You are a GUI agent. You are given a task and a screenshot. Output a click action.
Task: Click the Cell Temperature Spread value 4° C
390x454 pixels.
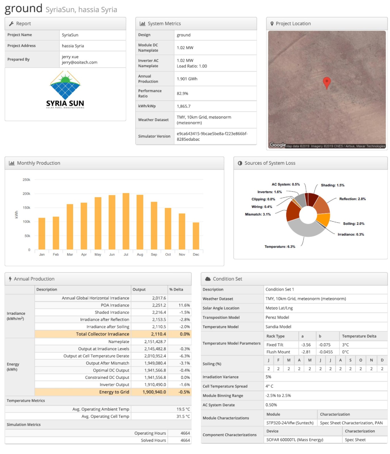tap(269, 386)
